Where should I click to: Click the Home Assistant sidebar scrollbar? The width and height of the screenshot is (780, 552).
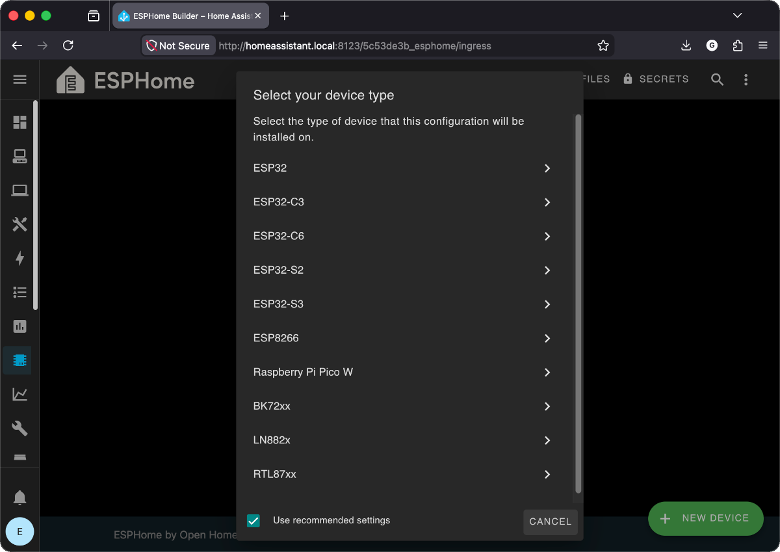[x=36, y=205]
